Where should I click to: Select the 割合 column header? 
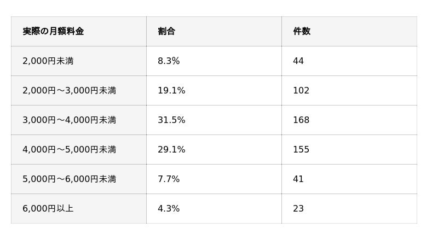(x=166, y=31)
